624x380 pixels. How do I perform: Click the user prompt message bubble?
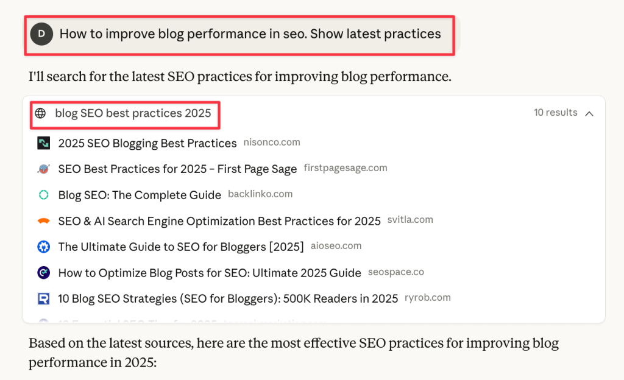250,34
